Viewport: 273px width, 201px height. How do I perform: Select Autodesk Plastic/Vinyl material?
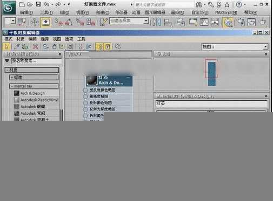(36, 100)
